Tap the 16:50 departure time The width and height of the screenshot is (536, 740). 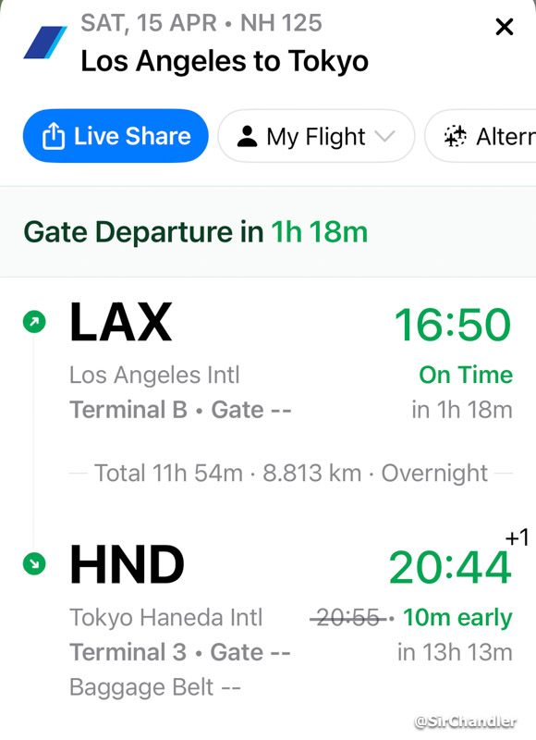tap(453, 325)
